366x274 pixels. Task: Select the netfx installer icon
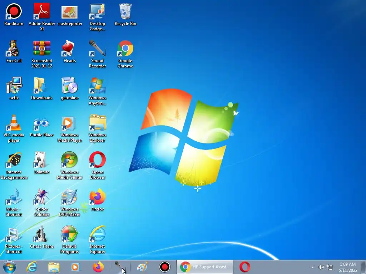click(x=14, y=89)
